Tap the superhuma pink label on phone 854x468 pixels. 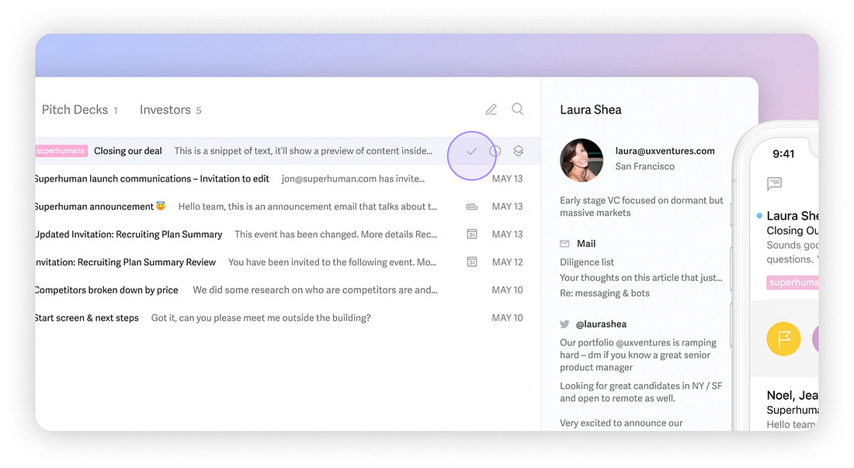click(x=793, y=283)
